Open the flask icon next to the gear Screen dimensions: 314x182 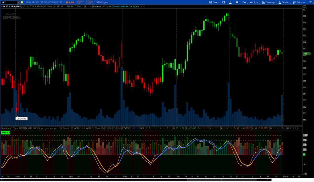click(231, 2)
